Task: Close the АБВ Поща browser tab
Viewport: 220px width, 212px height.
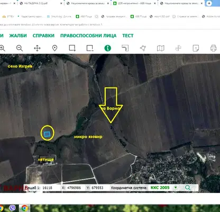Action: click(154, 3)
